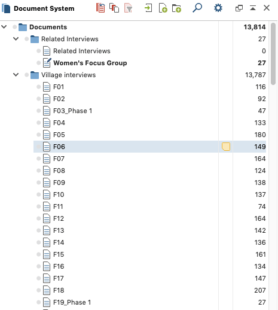Toggle activation circle for Women's Focus Group
Image resolution: width=278 pixels, height=310 pixels.
point(39,63)
